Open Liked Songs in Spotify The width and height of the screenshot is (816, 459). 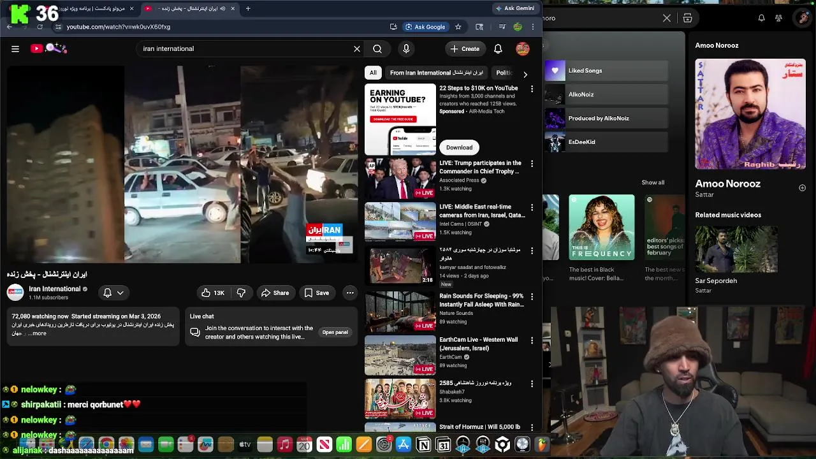[606, 71]
